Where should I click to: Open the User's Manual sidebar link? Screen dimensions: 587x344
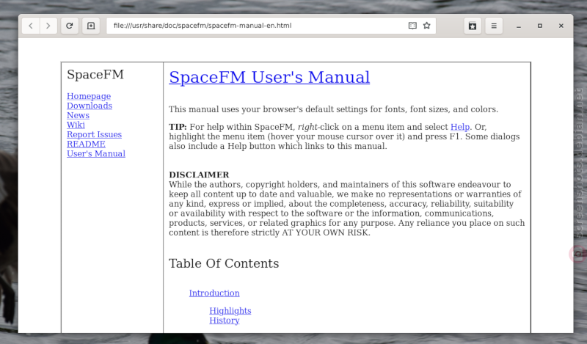[x=96, y=154]
